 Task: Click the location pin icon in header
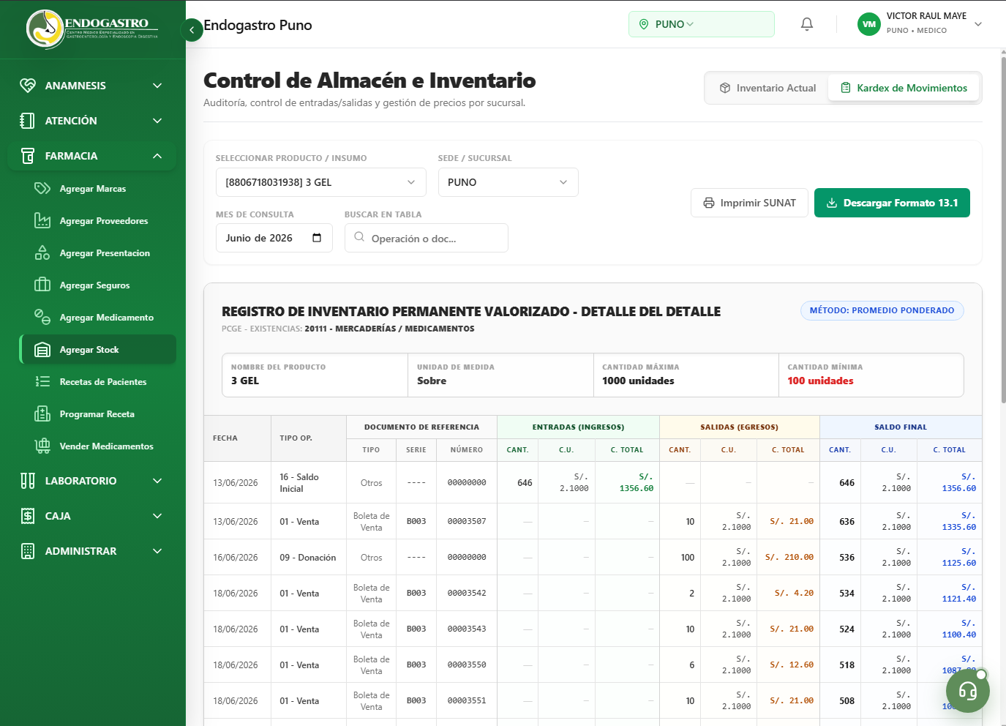coord(644,24)
